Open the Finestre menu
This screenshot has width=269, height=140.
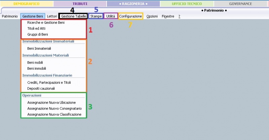[168, 16]
